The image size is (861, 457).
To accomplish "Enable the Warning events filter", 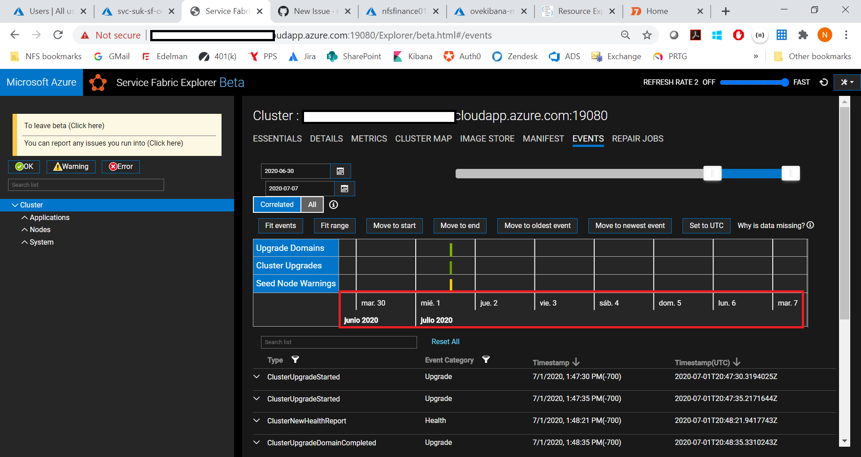I will [70, 166].
